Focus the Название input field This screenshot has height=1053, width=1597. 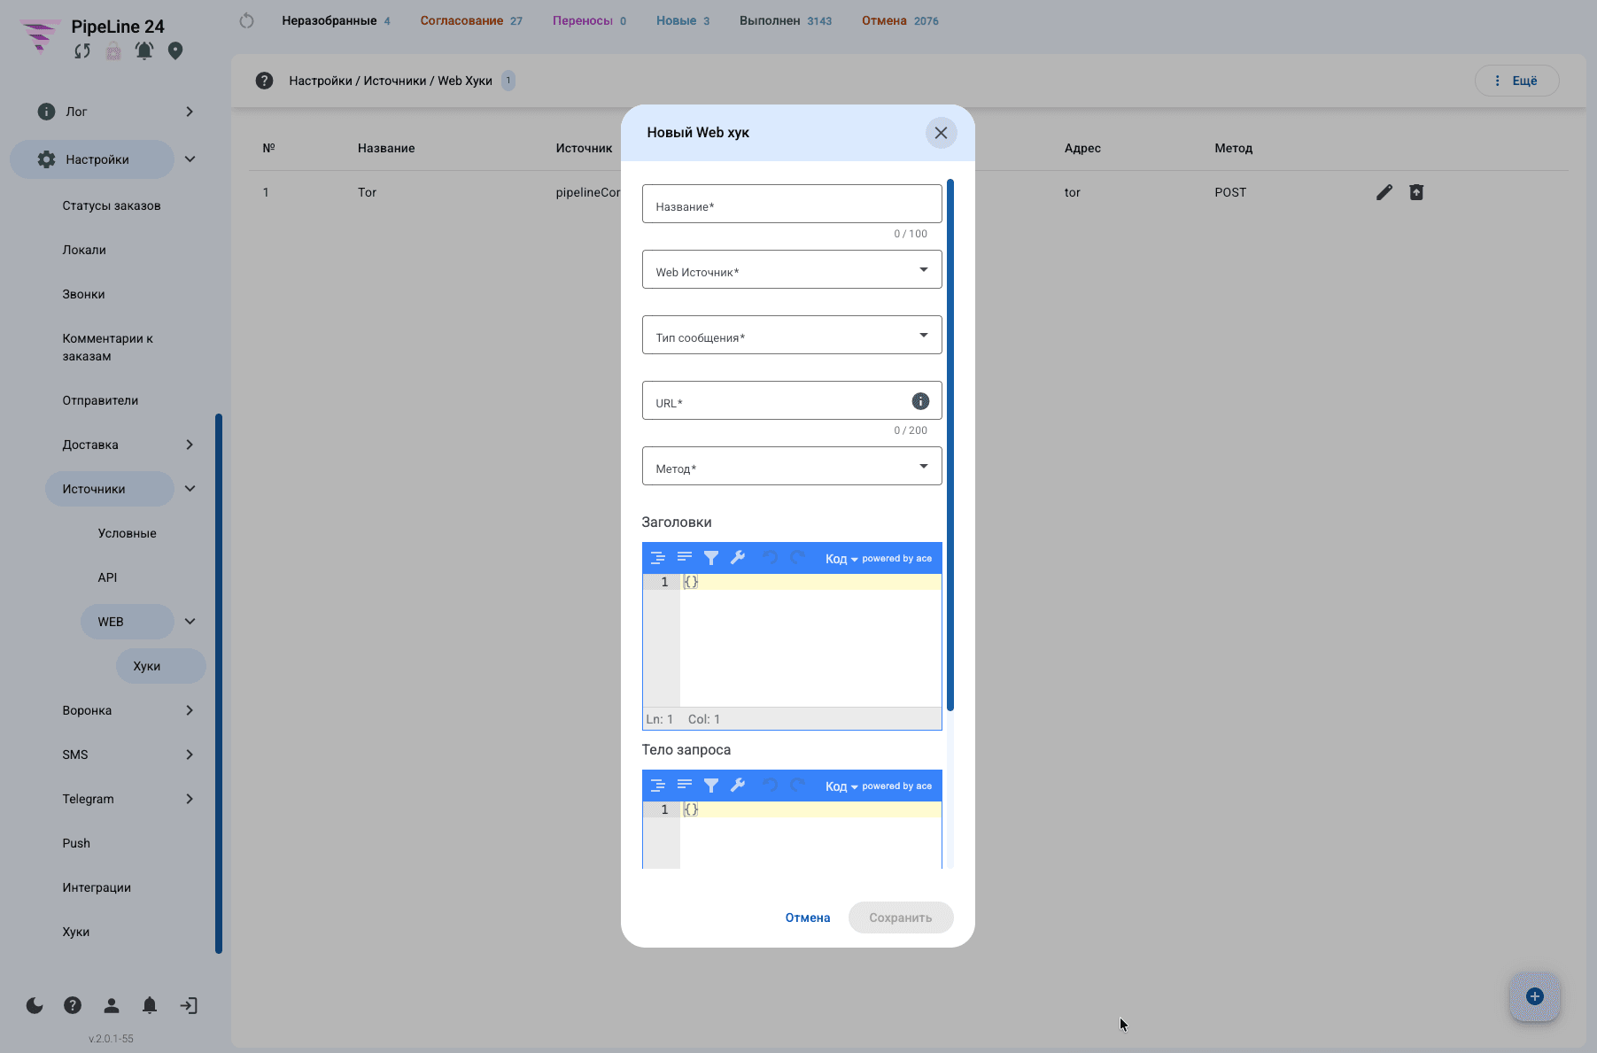(792, 204)
